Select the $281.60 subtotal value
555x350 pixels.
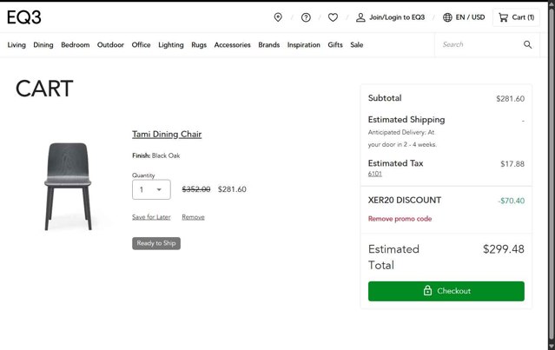click(x=510, y=99)
